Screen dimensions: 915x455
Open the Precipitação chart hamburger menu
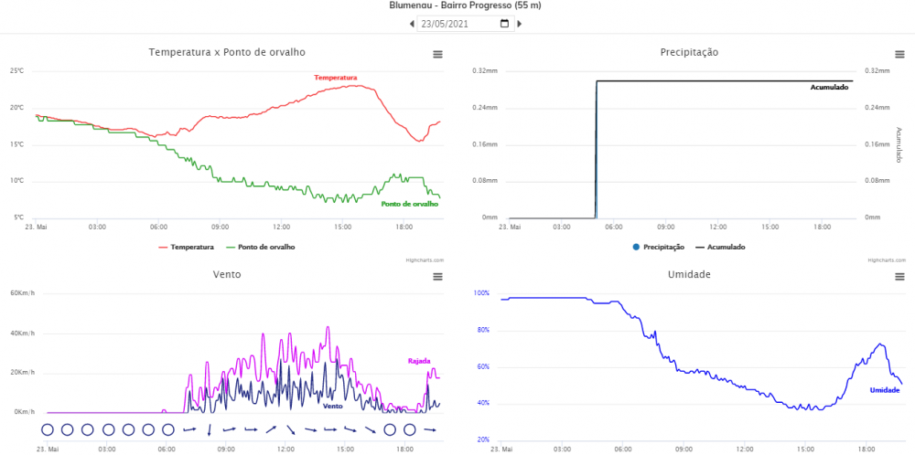coord(899,55)
